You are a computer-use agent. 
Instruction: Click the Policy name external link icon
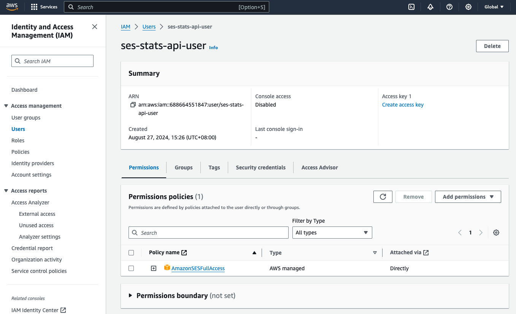[x=184, y=252]
